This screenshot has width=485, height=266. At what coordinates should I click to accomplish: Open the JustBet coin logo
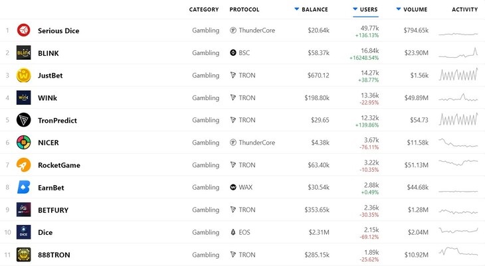pyautogui.click(x=23, y=76)
